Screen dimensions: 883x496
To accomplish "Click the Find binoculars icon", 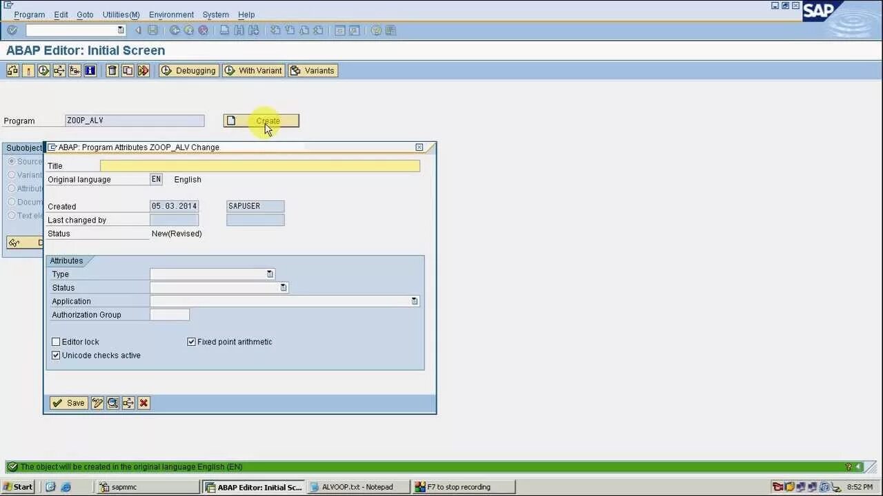I will coord(239,30).
